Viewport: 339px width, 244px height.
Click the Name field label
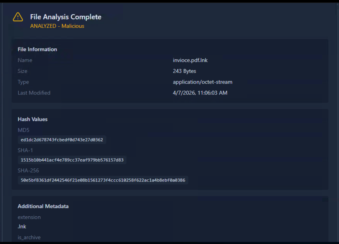click(x=25, y=60)
